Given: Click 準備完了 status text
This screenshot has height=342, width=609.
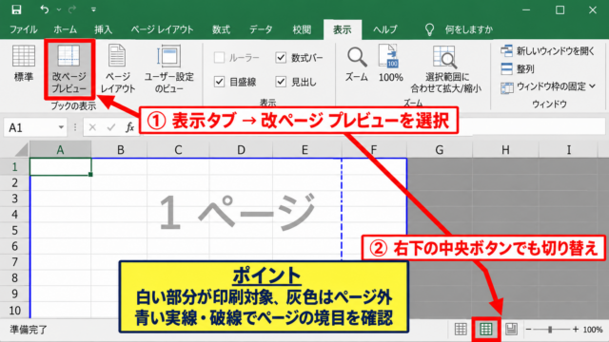Looking at the screenshot, I should point(29,330).
